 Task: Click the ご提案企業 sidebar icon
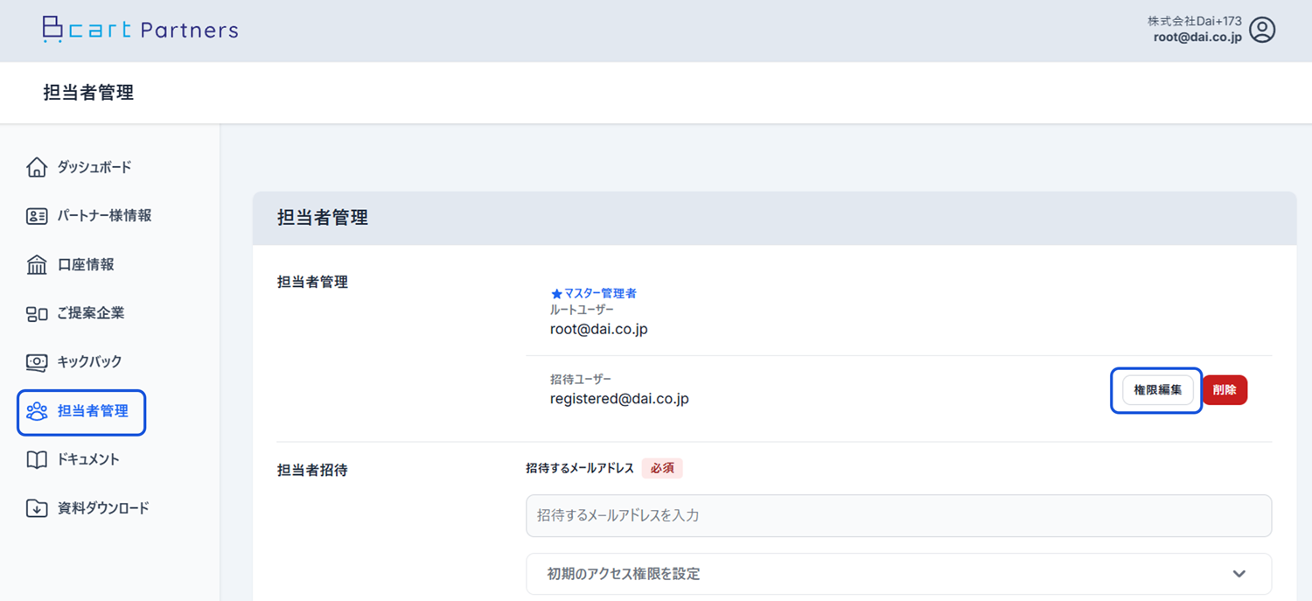(x=37, y=313)
